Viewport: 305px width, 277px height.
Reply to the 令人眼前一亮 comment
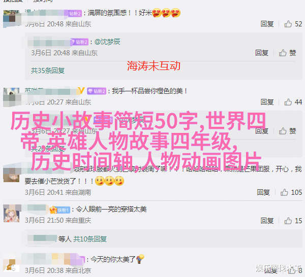(267, 221)
